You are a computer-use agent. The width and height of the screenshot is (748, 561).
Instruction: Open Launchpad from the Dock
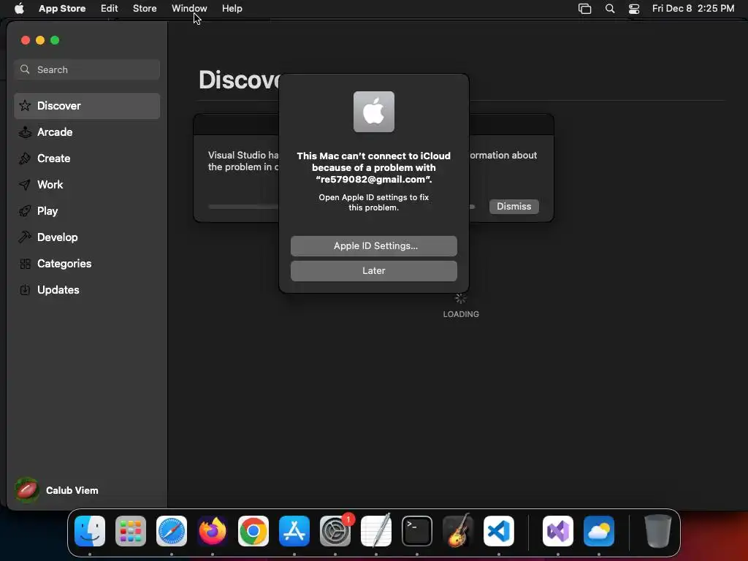(x=131, y=531)
